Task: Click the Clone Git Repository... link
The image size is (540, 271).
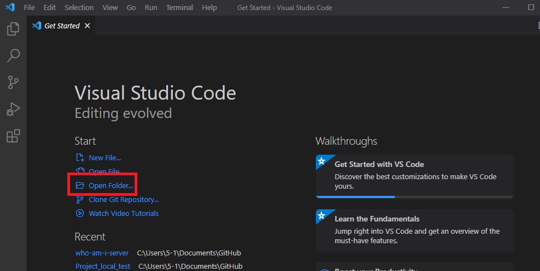Action: click(123, 199)
